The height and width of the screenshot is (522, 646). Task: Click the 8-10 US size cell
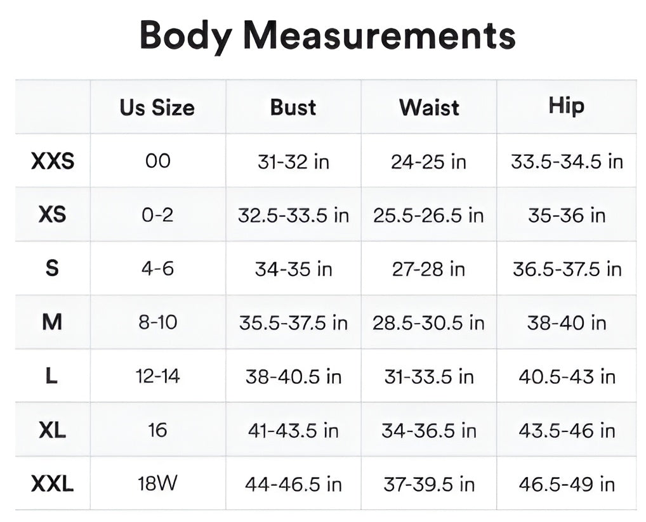pyautogui.click(x=157, y=322)
